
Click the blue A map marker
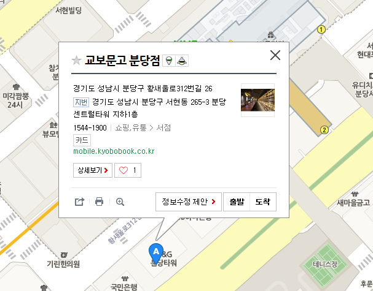pyautogui.click(x=156, y=253)
